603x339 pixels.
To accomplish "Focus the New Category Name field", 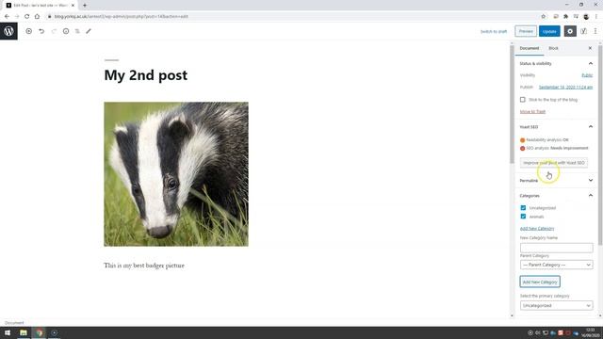I will (556, 248).
